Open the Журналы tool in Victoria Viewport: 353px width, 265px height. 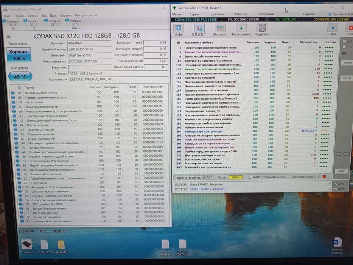pos(219,30)
